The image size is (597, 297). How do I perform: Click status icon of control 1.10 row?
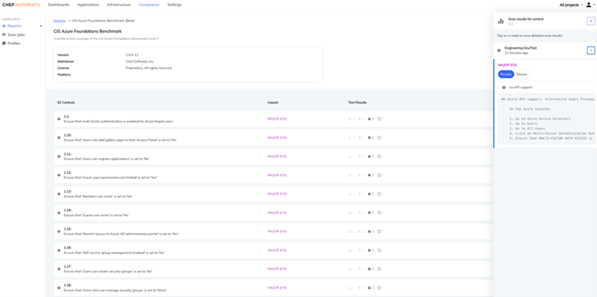click(59, 137)
